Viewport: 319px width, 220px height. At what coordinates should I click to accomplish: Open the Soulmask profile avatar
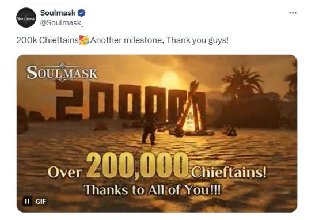point(26,18)
